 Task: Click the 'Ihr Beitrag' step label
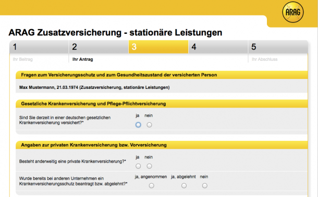23,59
